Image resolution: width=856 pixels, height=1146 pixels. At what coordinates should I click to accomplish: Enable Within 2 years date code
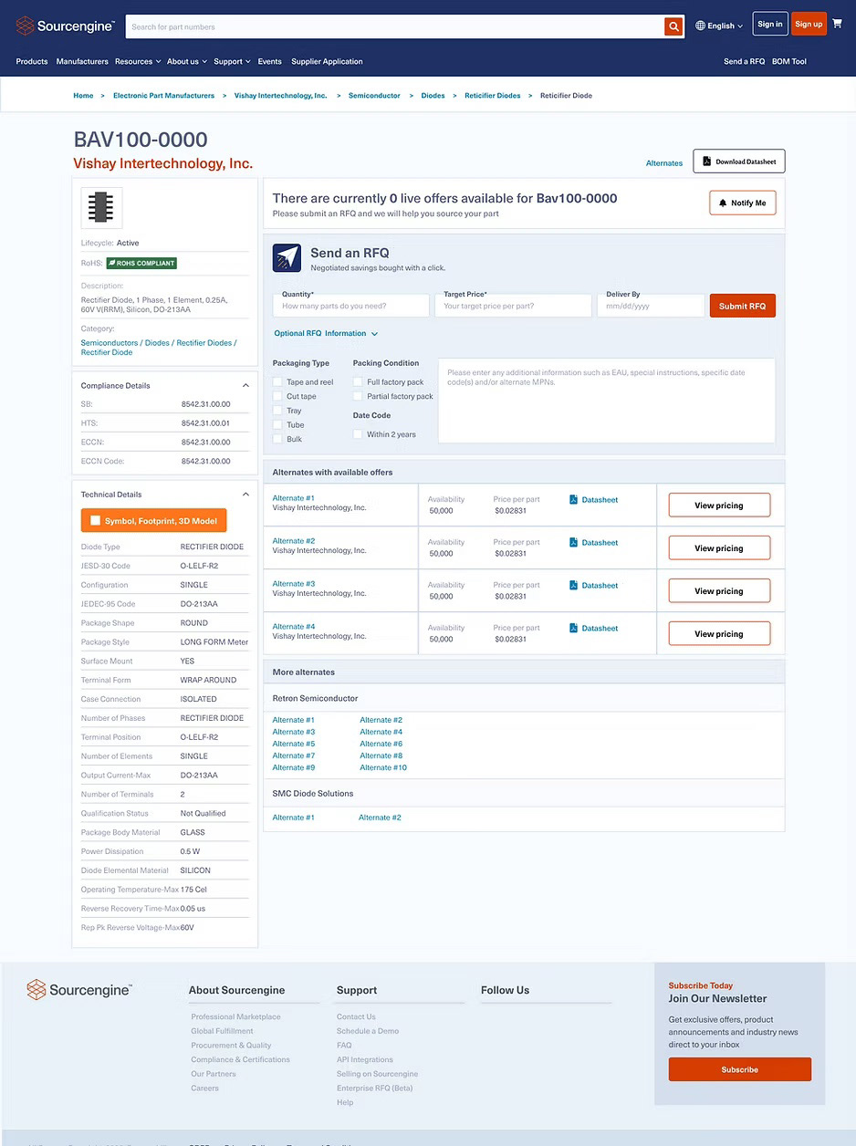click(x=358, y=434)
